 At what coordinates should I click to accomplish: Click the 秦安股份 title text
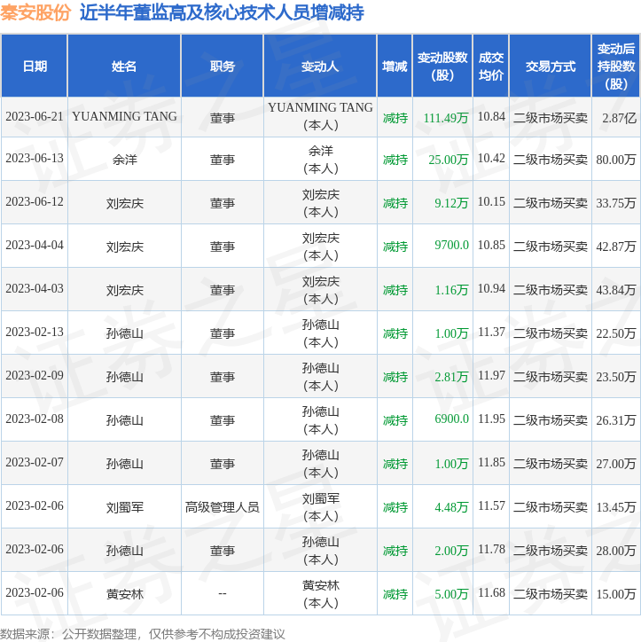35,12
